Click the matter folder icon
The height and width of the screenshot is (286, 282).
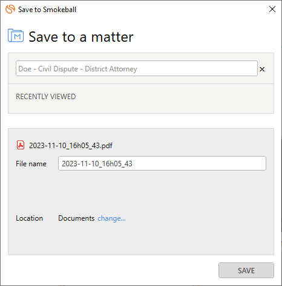click(x=16, y=36)
